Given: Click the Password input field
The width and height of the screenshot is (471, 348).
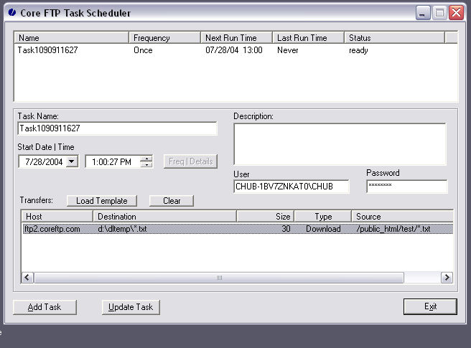Looking at the screenshot, I should pyautogui.click(x=406, y=187).
